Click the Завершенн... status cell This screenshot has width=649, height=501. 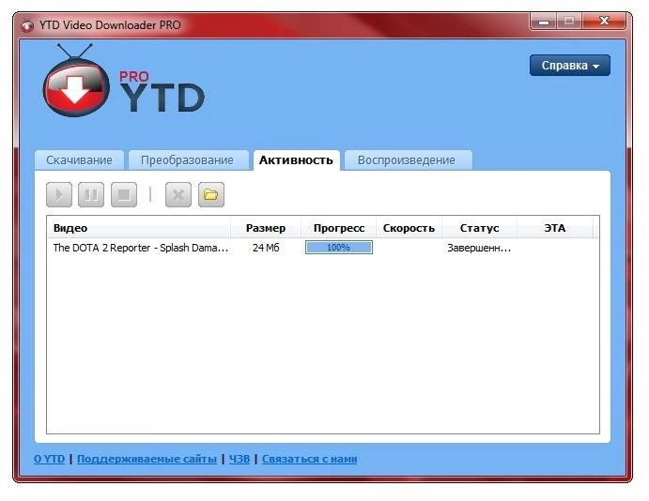point(479,248)
